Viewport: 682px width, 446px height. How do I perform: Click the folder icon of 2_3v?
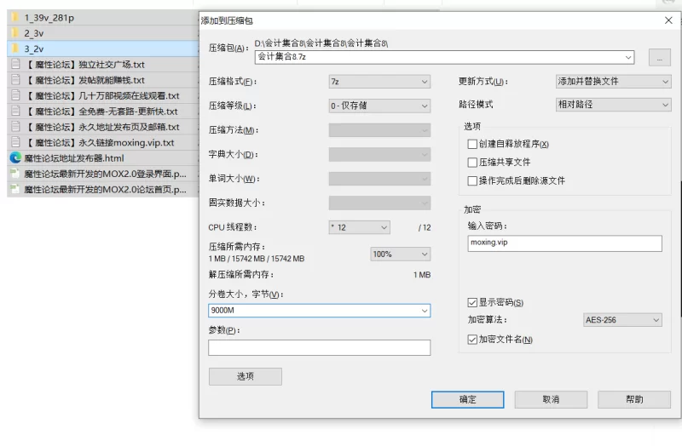tap(15, 33)
